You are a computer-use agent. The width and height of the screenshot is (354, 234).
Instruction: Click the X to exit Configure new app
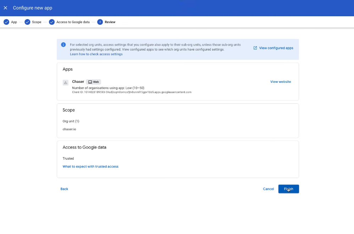point(5,7)
